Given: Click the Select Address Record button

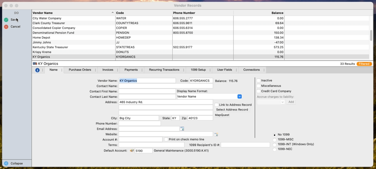Looking at the screenshot, I should click(232, 110).
